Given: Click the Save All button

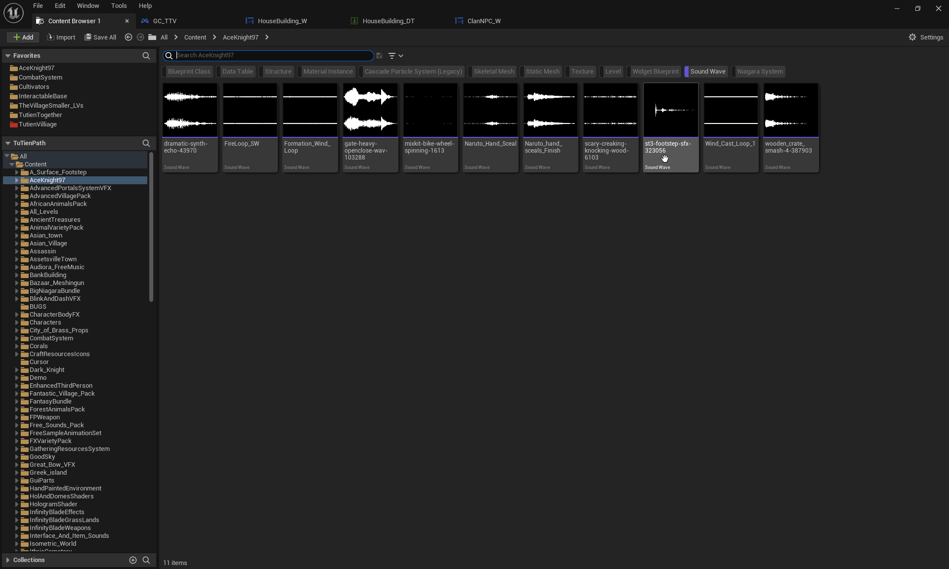Looking at the screenshot, I should click(100, 37).
